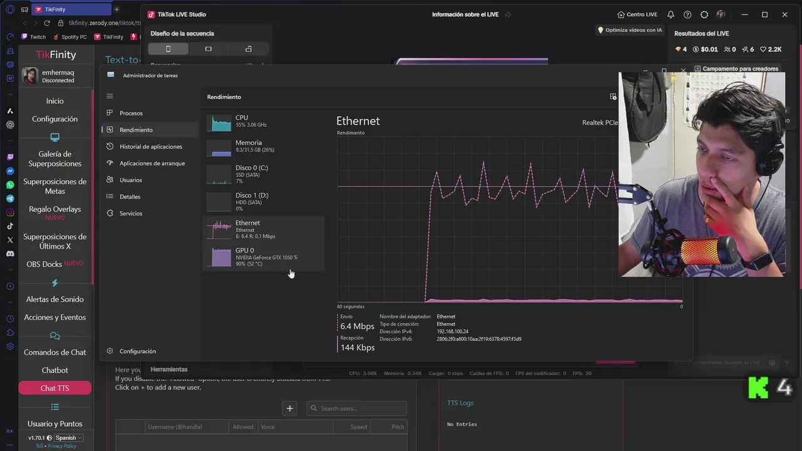Image resolution: width=802 pixels, height=451 pixels.
Task: Open Usuarios section in Task Manager
Action: tap(150, 180)
